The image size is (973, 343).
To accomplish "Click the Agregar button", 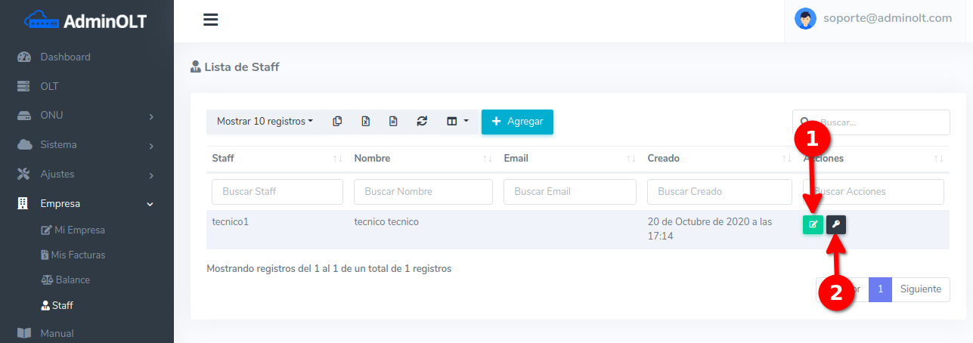I will click(x=517, y=122).
